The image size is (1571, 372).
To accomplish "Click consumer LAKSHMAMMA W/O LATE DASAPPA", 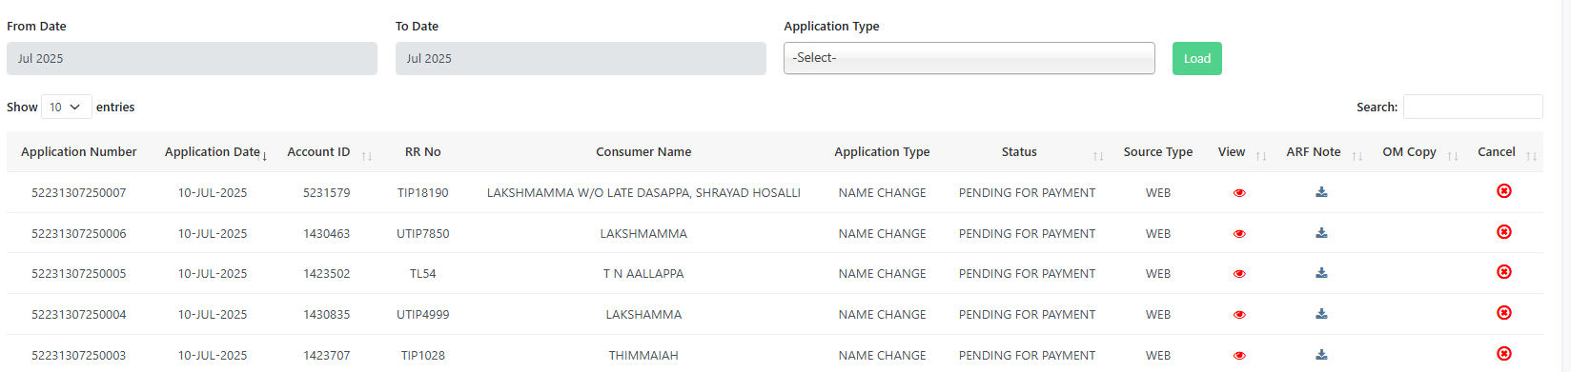I will 643,193.
